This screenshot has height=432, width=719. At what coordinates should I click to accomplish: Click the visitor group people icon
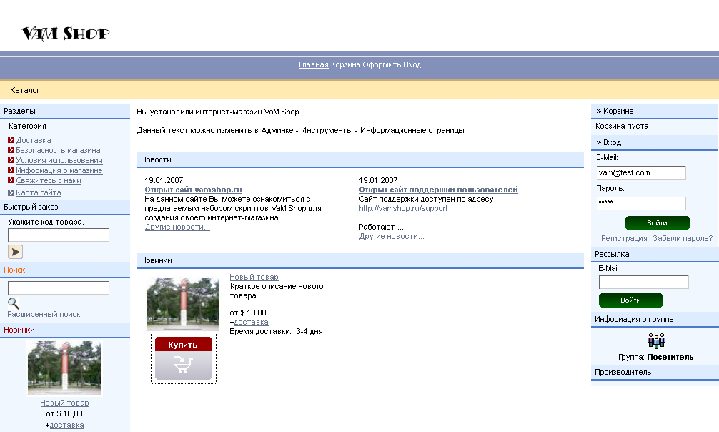655,340
